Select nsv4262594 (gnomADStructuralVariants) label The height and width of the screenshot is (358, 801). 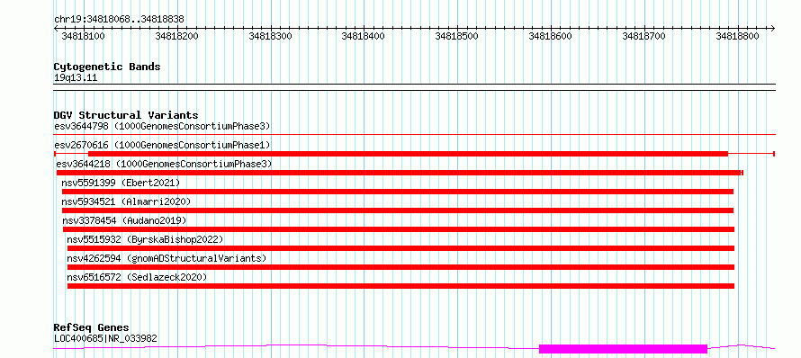pos(167,258)
